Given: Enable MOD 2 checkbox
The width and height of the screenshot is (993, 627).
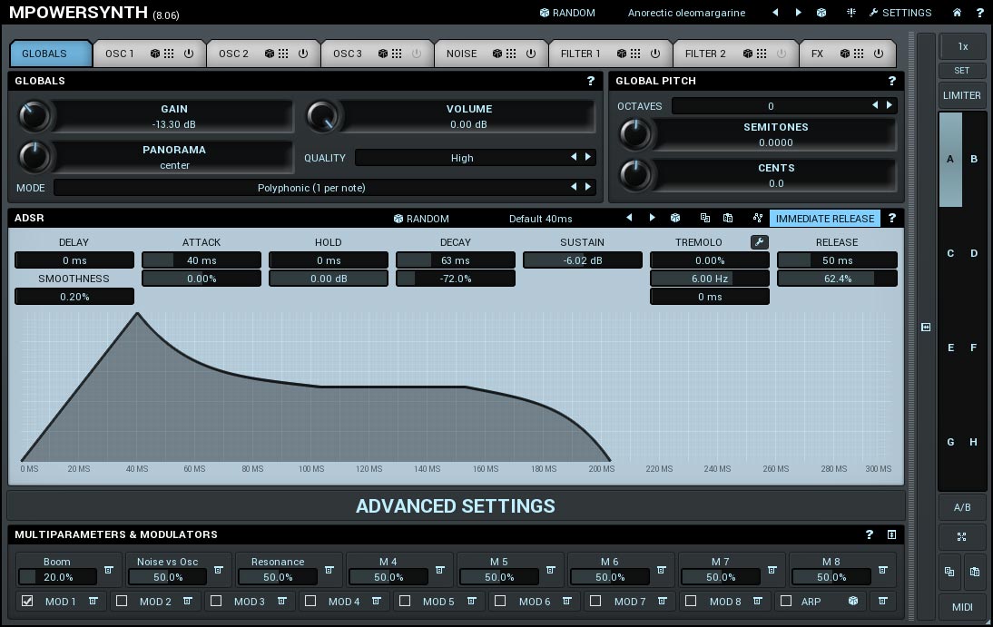Looking at the screenshot, I should 122,601.
